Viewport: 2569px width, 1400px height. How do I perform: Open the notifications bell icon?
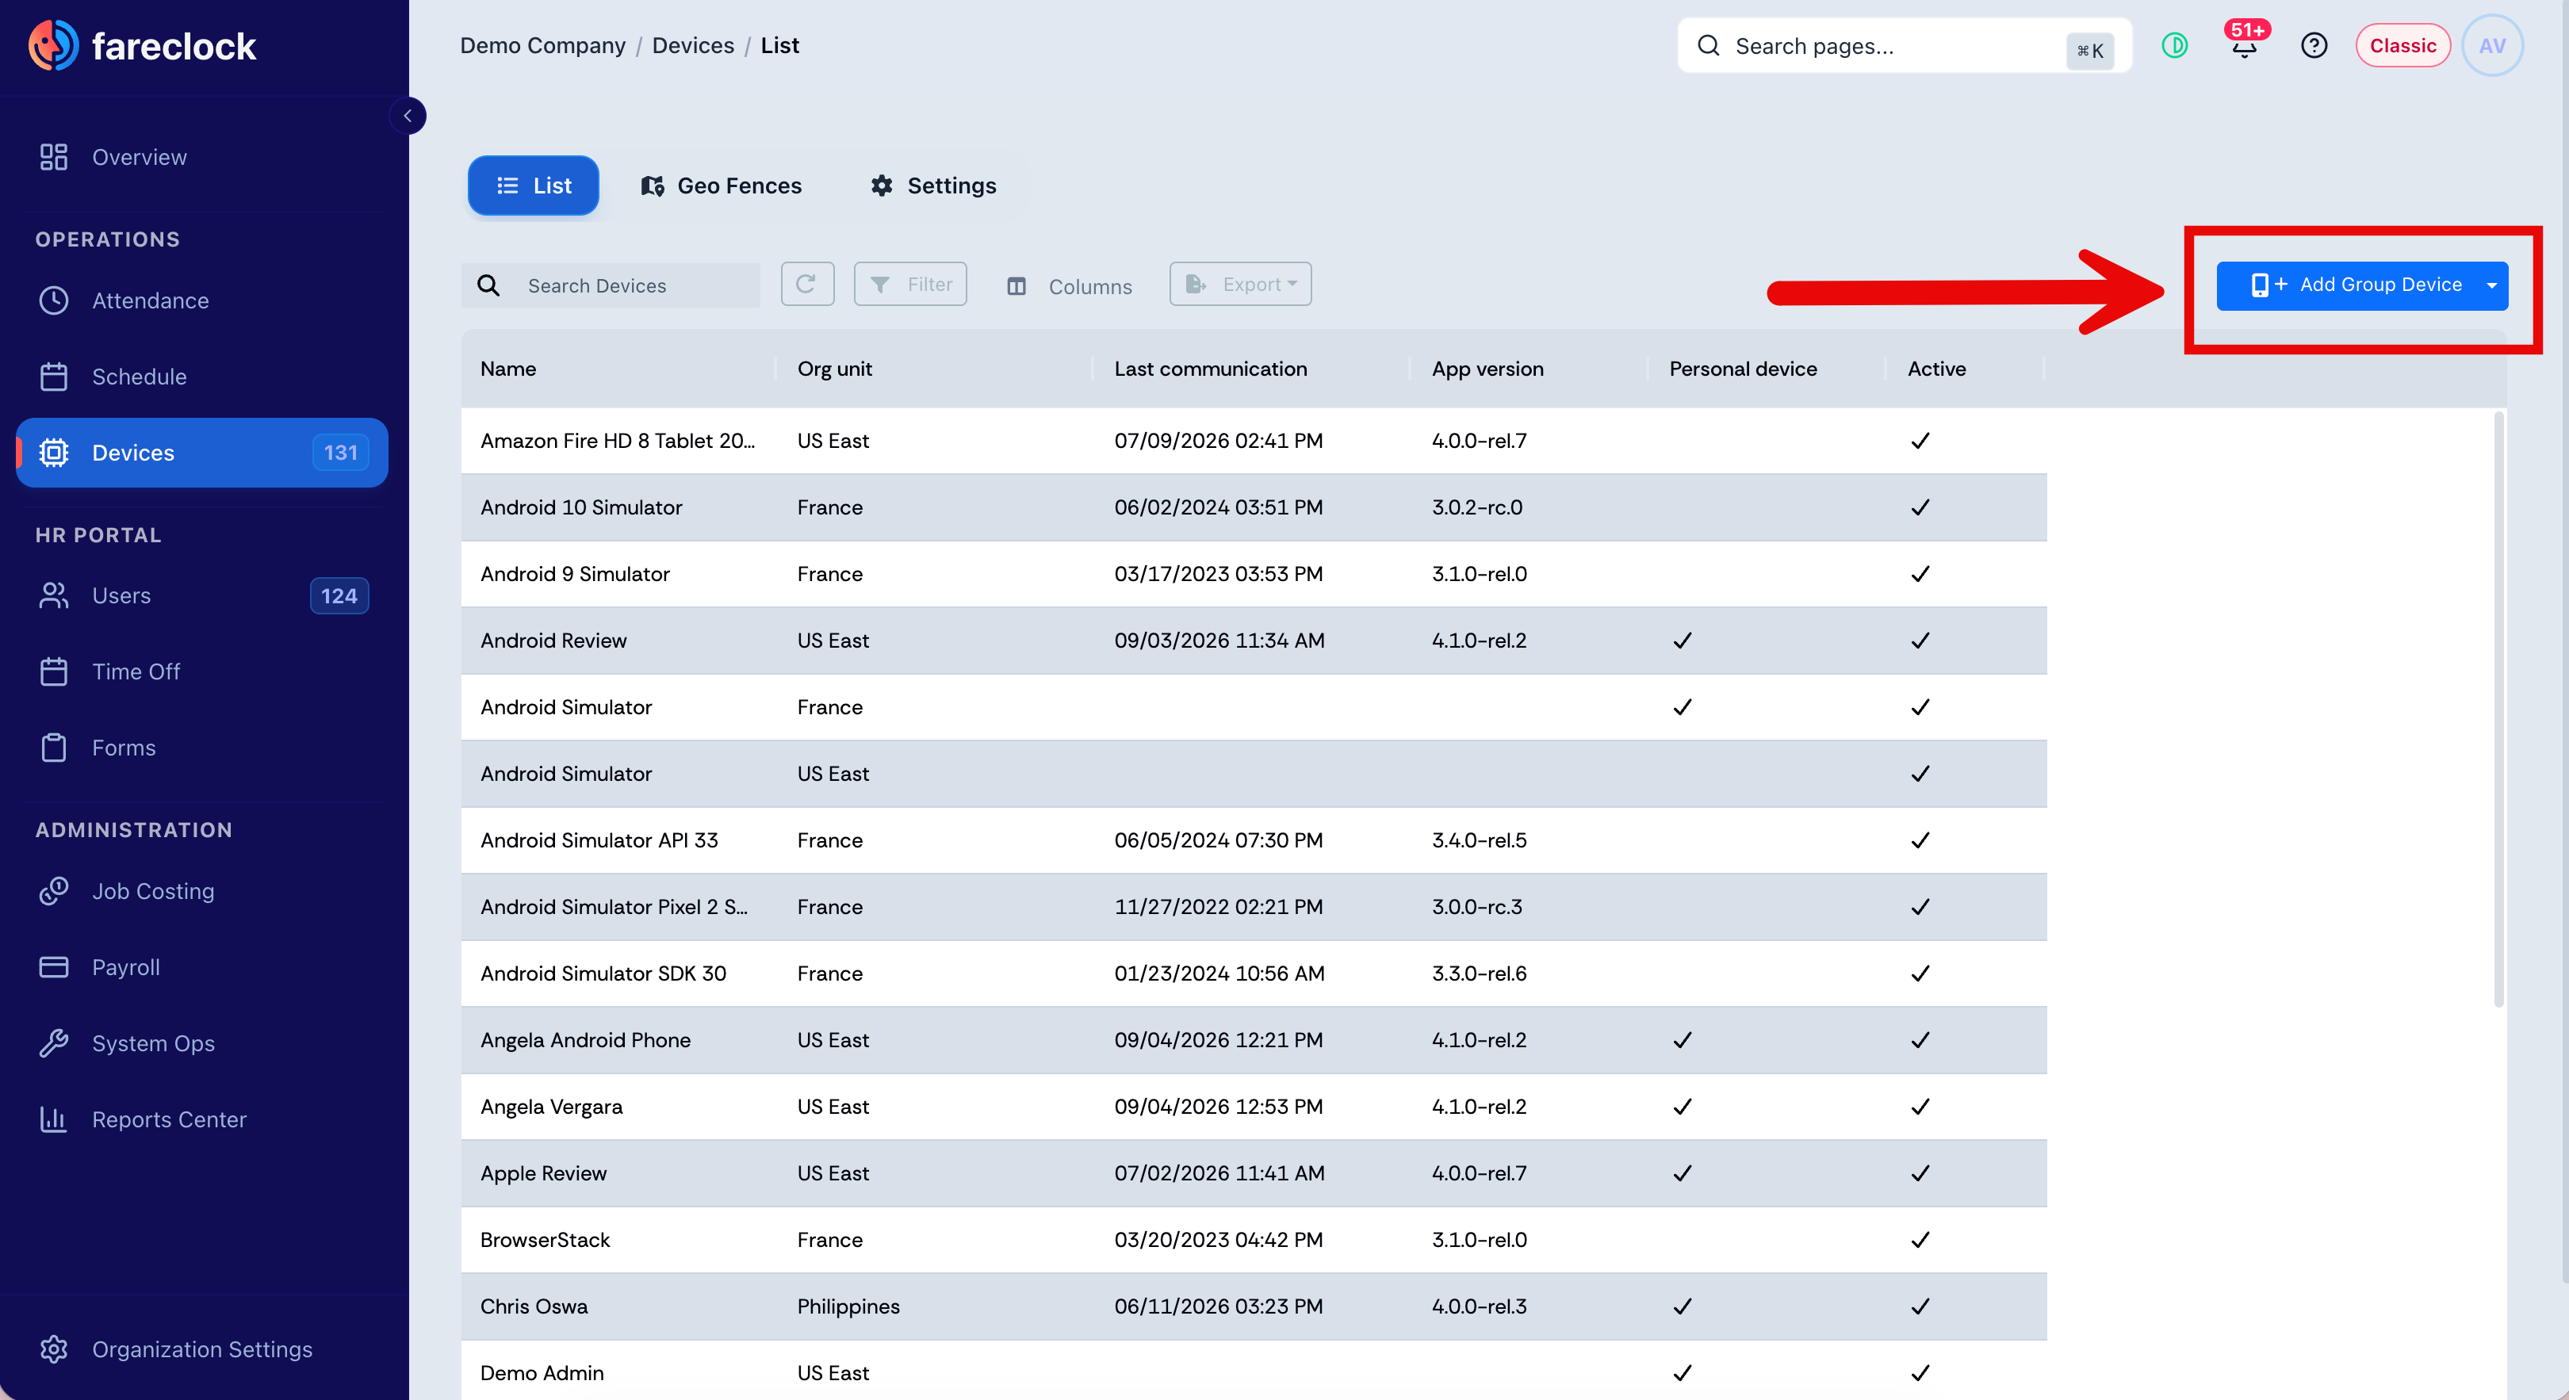(x=2244, y=46)
